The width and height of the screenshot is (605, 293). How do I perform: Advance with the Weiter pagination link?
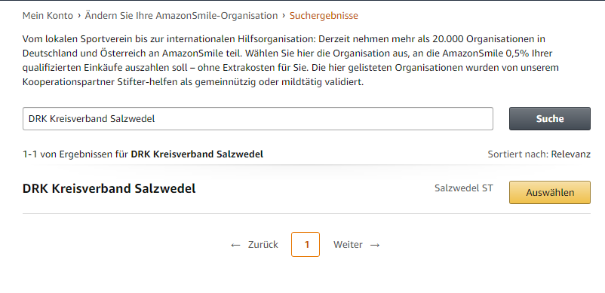(x=348, y=245)
